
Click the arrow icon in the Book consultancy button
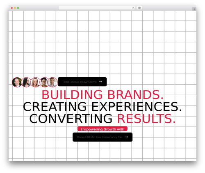pyautogui.click(x=126, y=137)
